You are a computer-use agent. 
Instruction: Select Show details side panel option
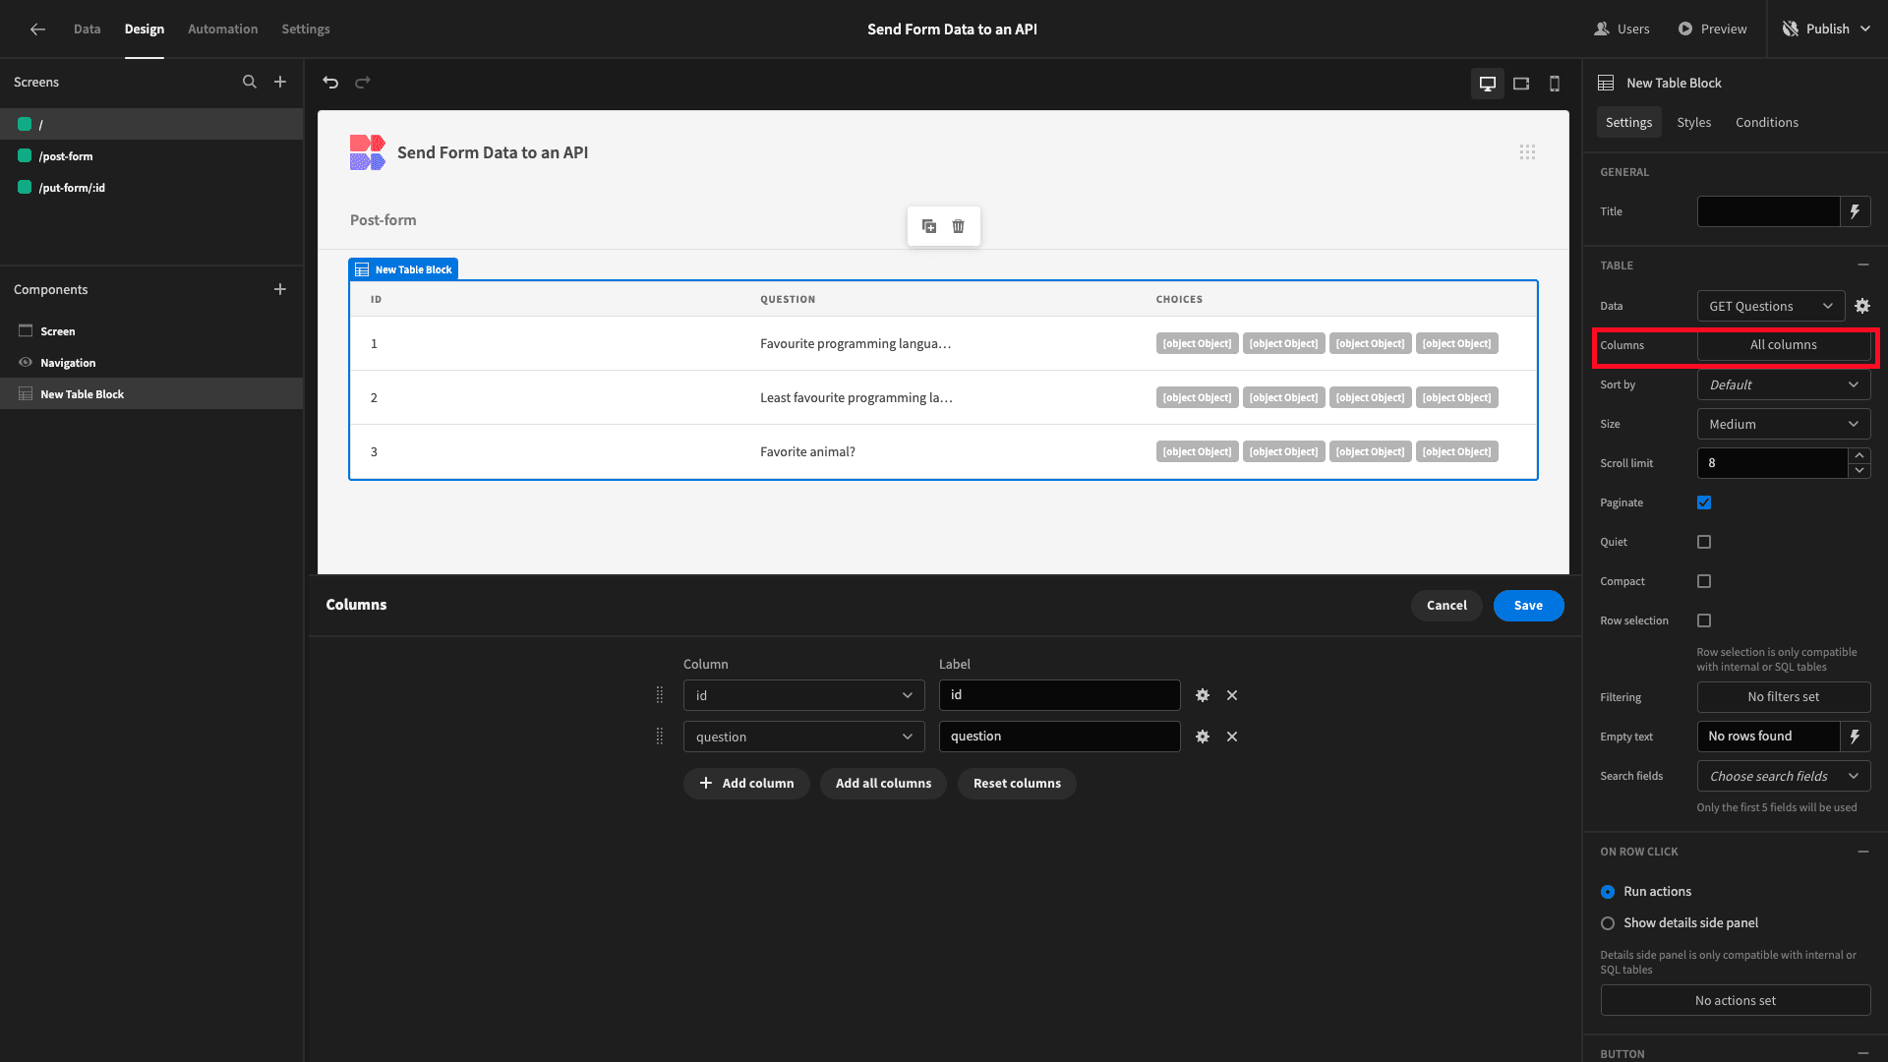pyautogui.click(x=1608, y=923)
